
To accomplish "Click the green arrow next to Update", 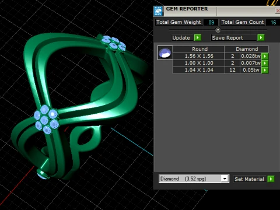I will point(198,37).
